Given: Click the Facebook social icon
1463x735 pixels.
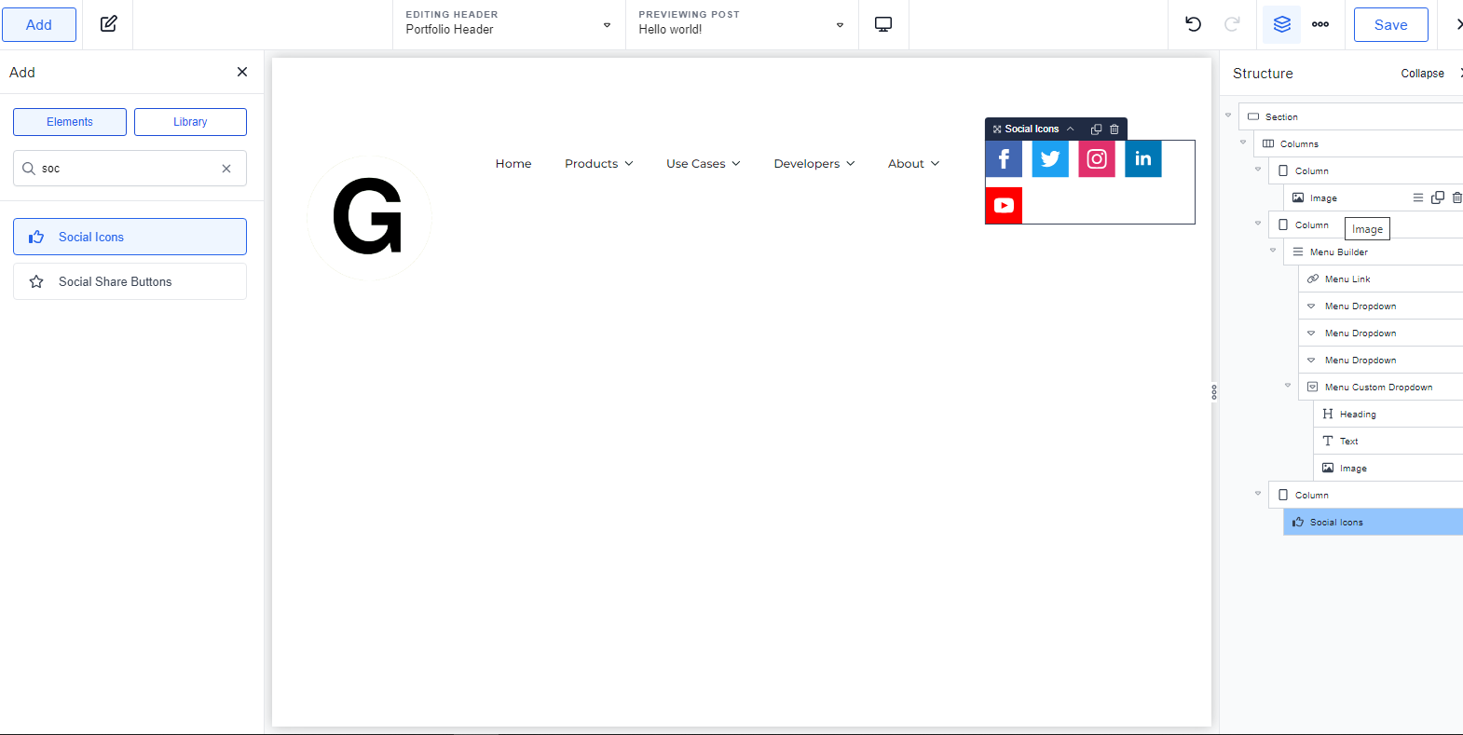Looking at the screenshot, I should click(1004, 159).
